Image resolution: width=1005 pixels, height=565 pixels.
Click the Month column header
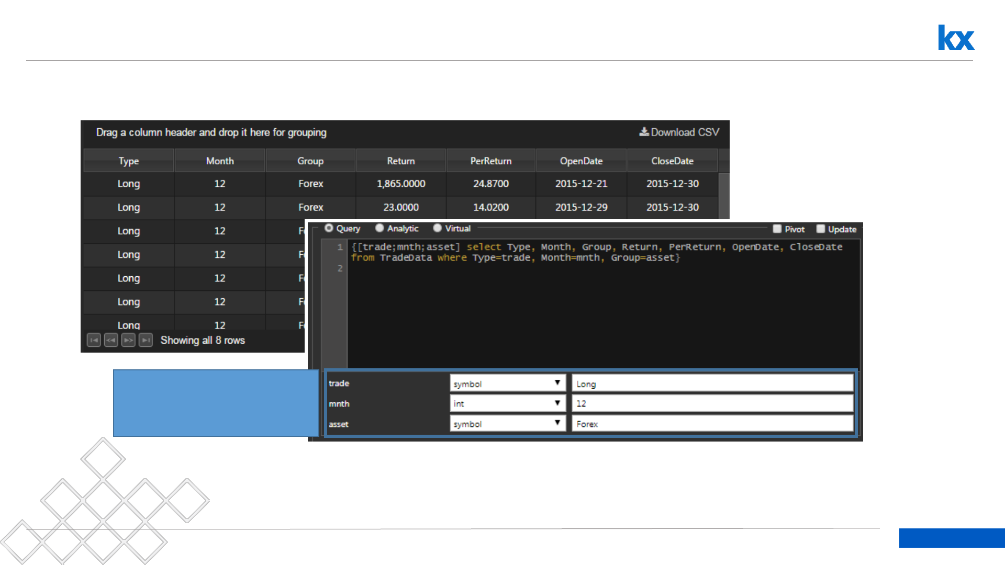pos(220,161)
